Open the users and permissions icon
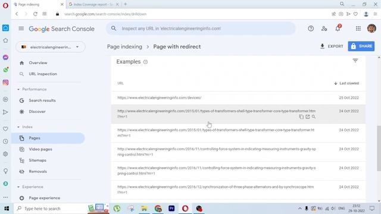The width and height of the screenshot is (381, 214). tap(324, 29)
